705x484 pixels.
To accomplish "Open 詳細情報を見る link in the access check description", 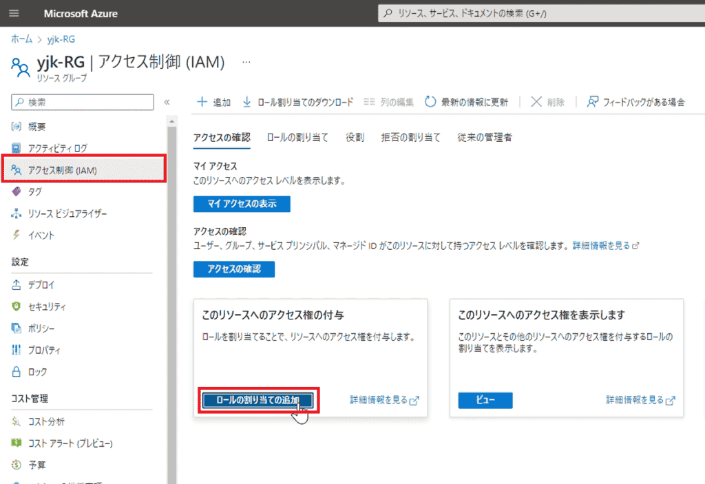I will (x=605, y=246).
